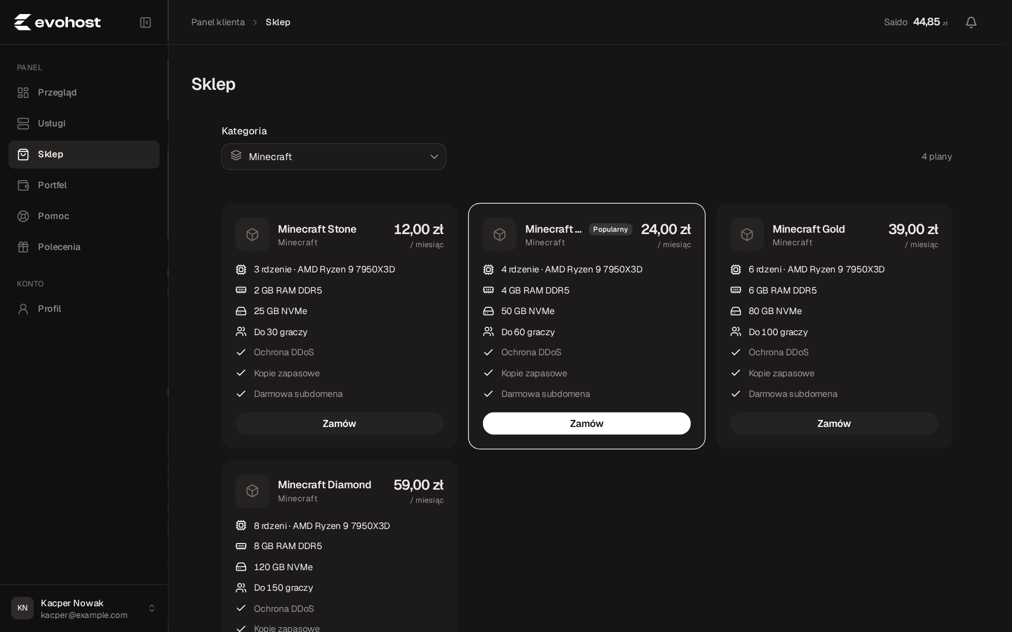
Task: Click the CPU icon in Minecraft Stone
Action: [x=241, y=270]
